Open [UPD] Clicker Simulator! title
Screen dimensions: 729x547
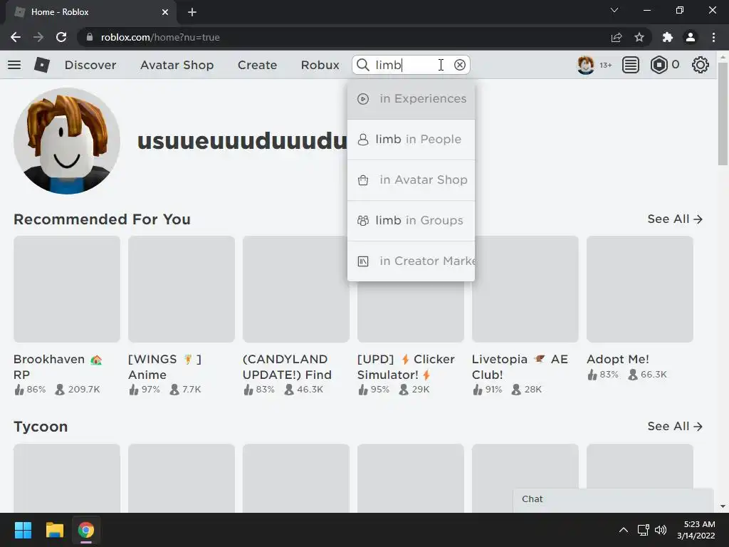(406, 367)
